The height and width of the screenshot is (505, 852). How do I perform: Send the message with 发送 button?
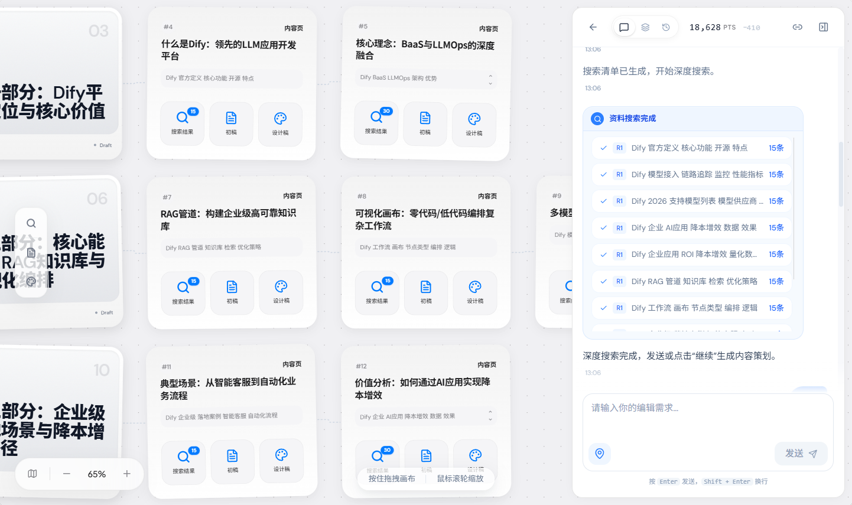801,454
